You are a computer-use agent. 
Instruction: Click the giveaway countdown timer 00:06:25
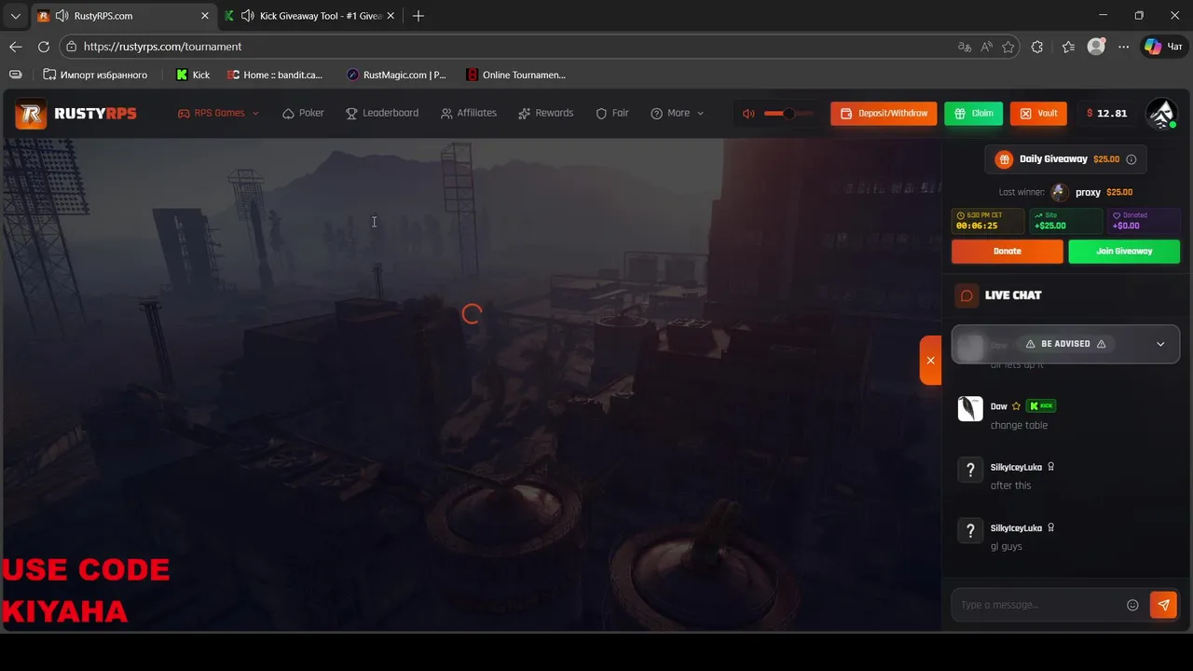click(987, 221)
